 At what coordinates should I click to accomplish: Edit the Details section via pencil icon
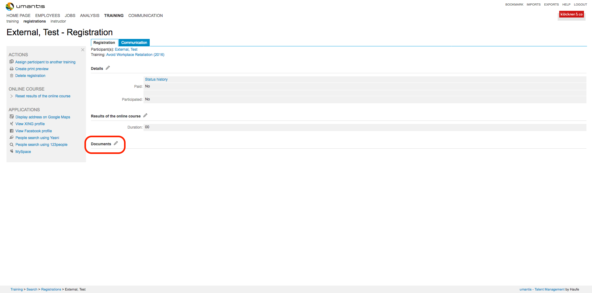pyautogui.click(x=108, y=68)
